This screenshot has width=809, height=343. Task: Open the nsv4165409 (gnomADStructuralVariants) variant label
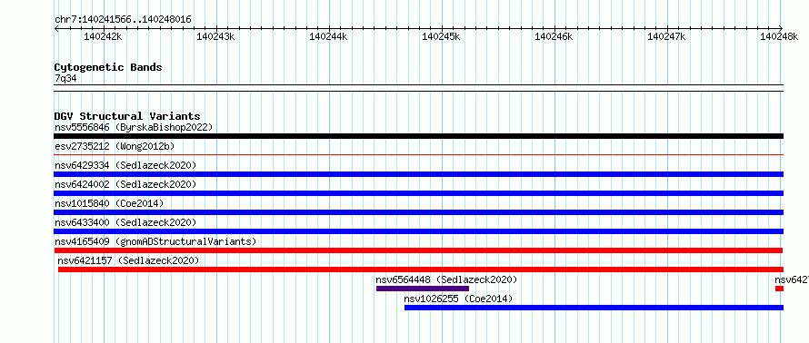[155, 241]
